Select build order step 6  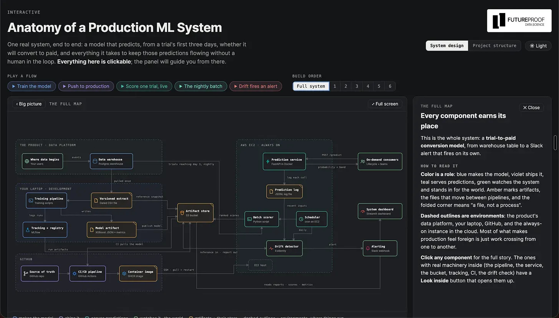coord(390,86)
